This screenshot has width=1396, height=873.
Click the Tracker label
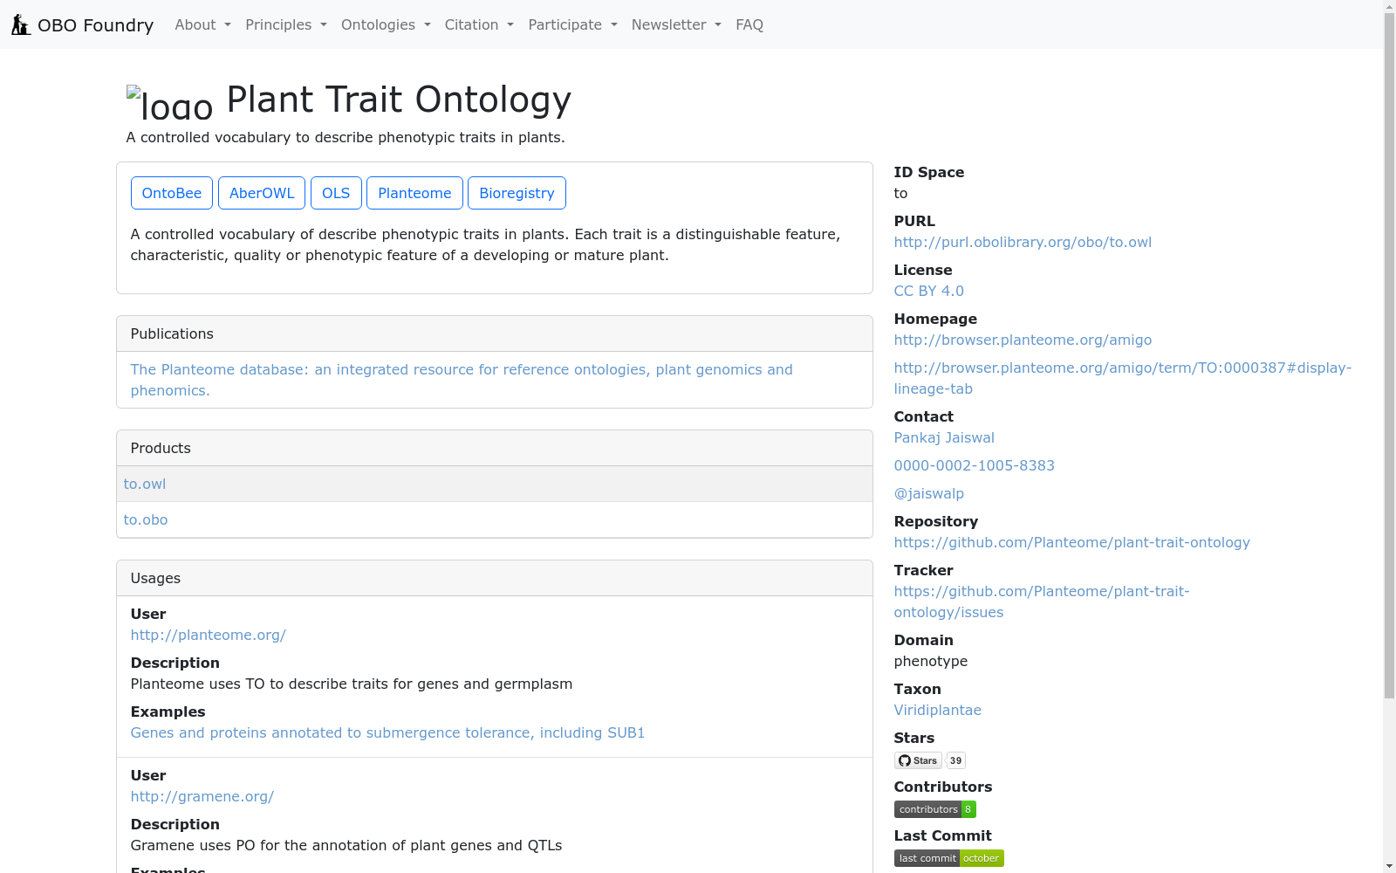(x=924, y=570)
